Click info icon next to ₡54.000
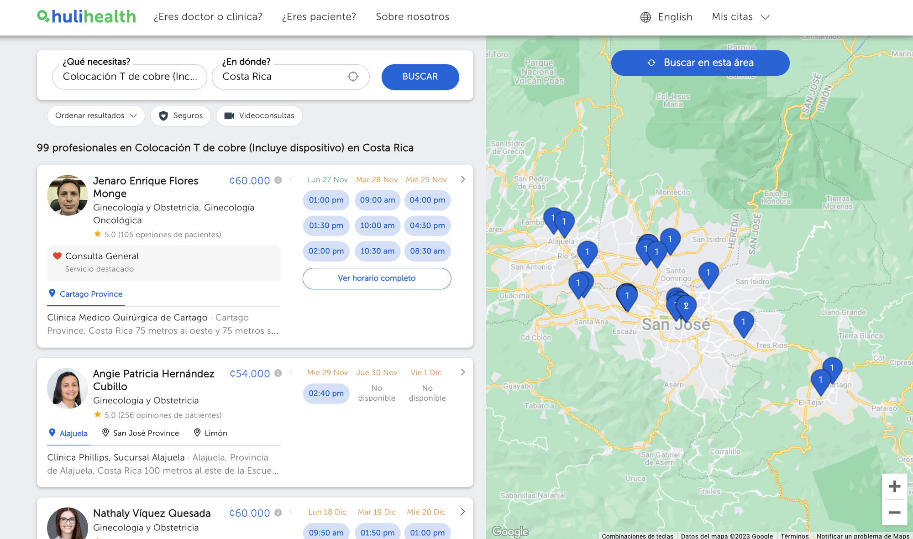The width and height of the screenshot is (913, 539). (x=278, y=373)
